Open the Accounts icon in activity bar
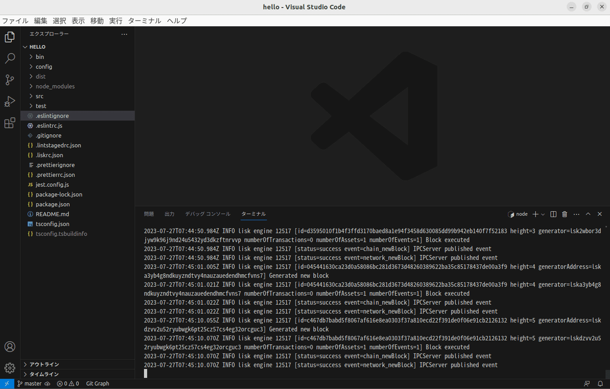This screenshot has height=389, width=610. [x=10, y=347]
